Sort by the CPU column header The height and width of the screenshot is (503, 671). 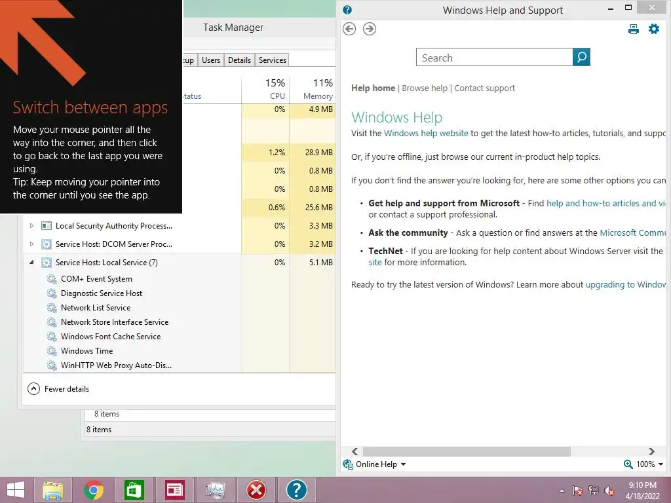265,89
